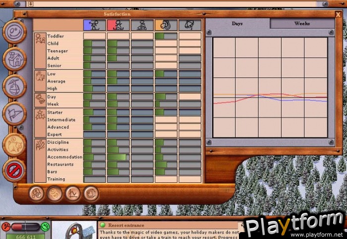Click the Discipline row label
Viewport: 347px width, 239px height.
(58, 142)
